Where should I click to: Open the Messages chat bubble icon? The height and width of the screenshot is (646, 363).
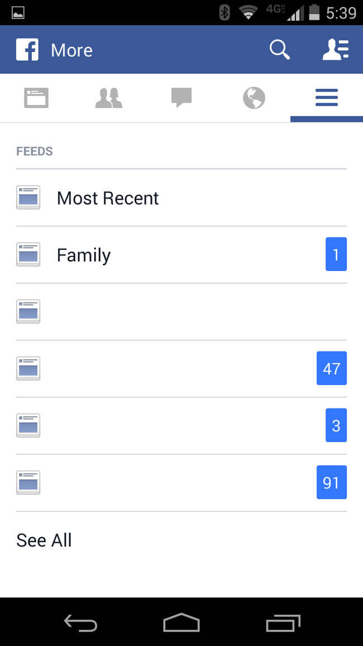(181, 98)
